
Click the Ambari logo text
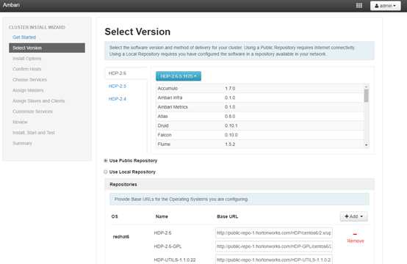tap(11, 5)
